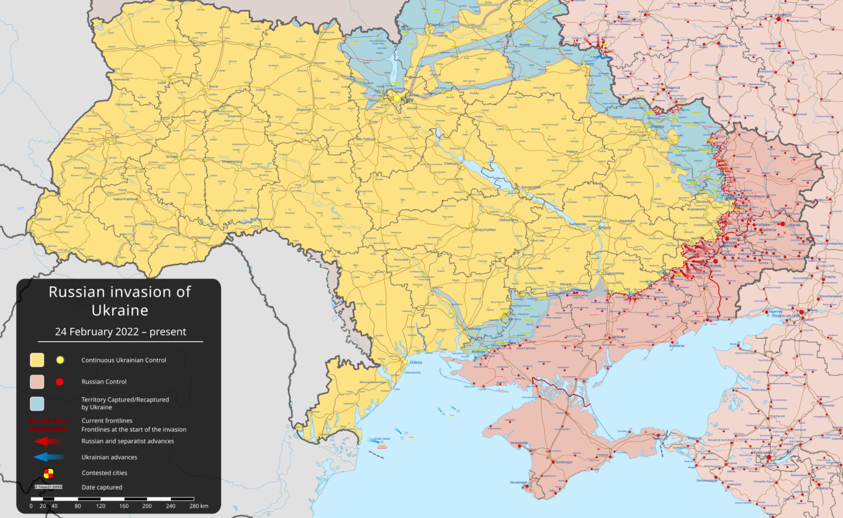The image size is (843, 518).
Task: Click the Berdiansk city label
Action: [x=677, y=346]
